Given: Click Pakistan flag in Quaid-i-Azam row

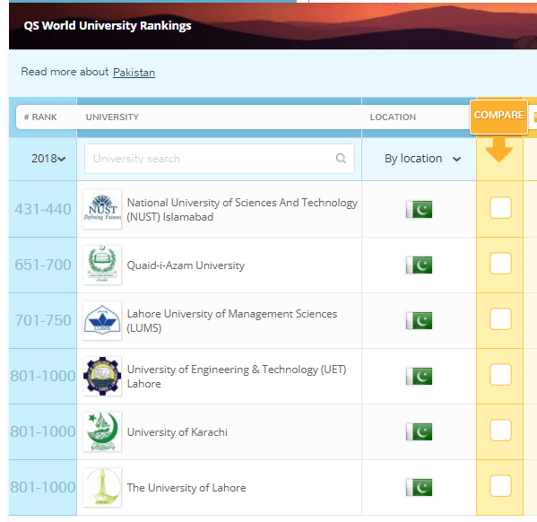Looking at the screenshot, I should (419, 265).
